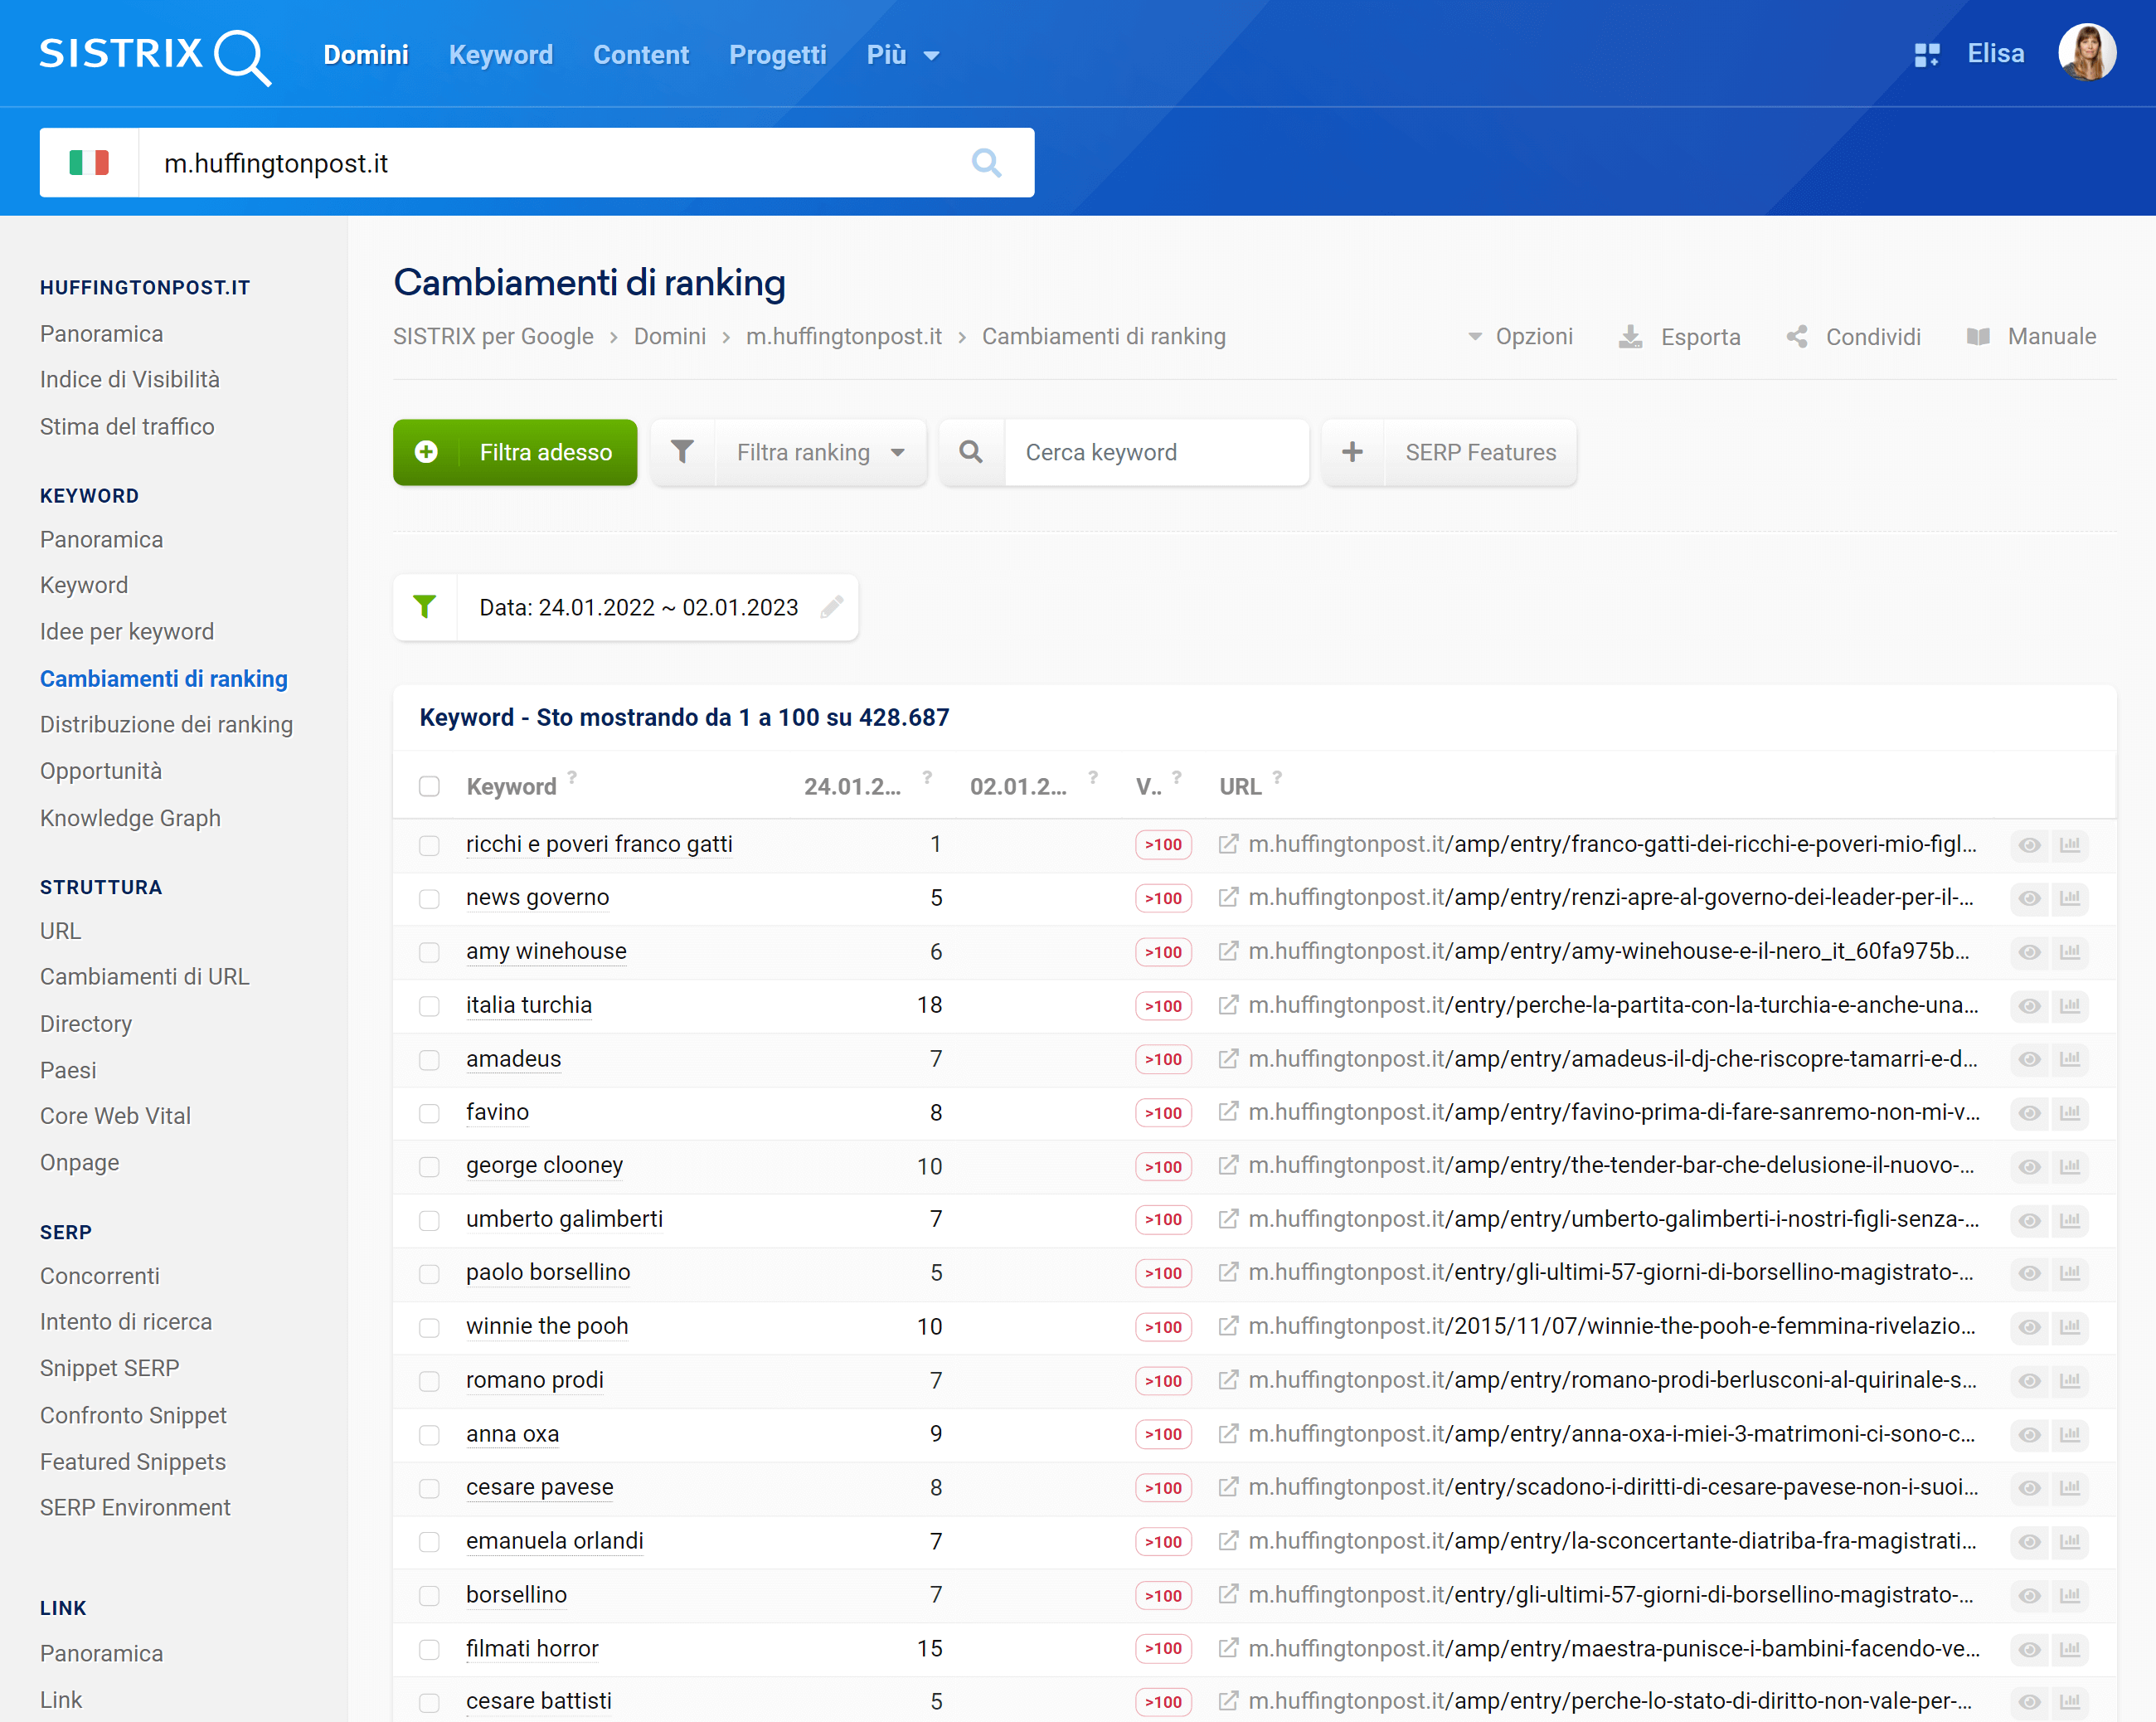
Task: Click the Italy flag country selector
Action: tap(89, 162)
